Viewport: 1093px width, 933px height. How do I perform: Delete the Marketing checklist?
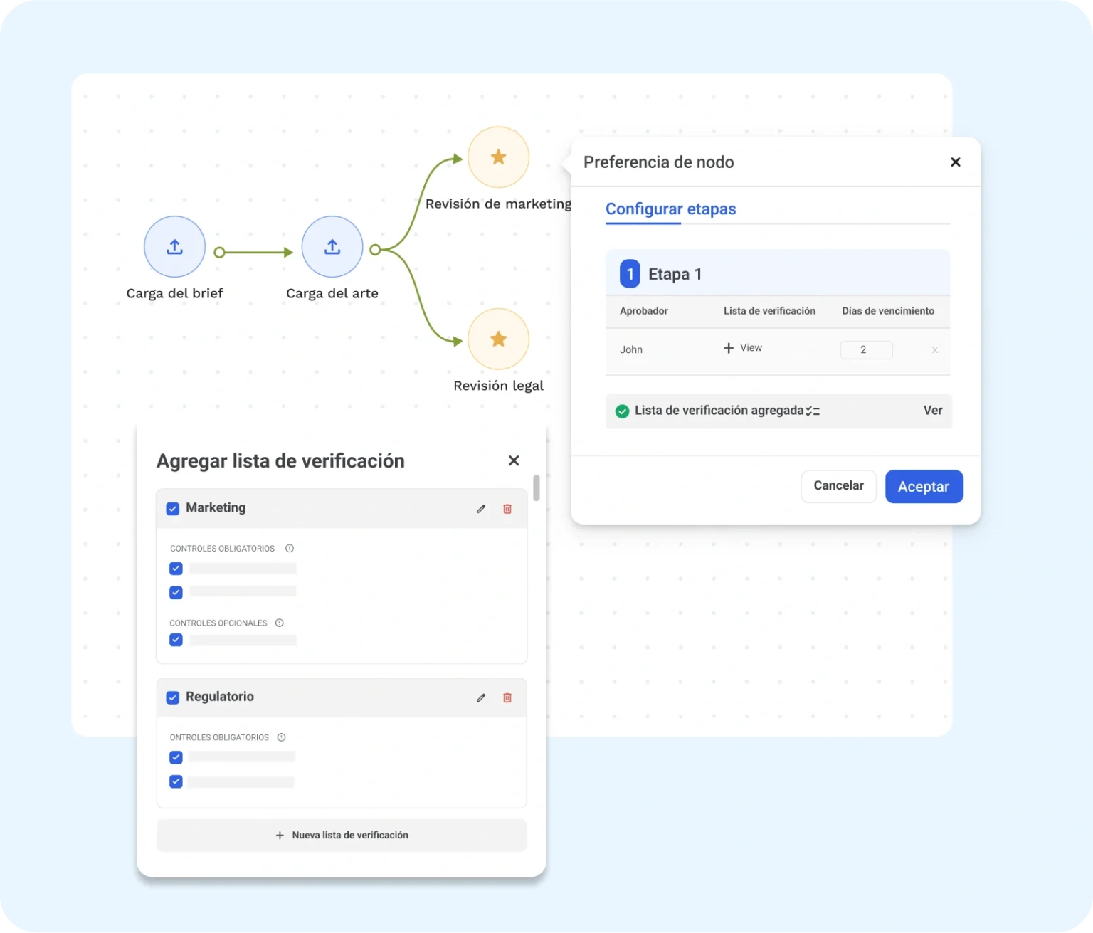[x=507, y=509]
